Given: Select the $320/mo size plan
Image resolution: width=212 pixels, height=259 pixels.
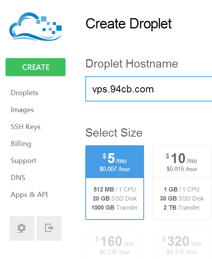Looking at the screenshot, I should pyautogui.click(x=182, y=244).
